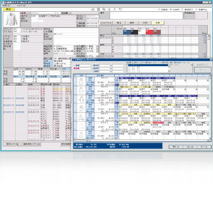
Task: Select the second row garment sketch icon
Action: [x=81, y=90]
